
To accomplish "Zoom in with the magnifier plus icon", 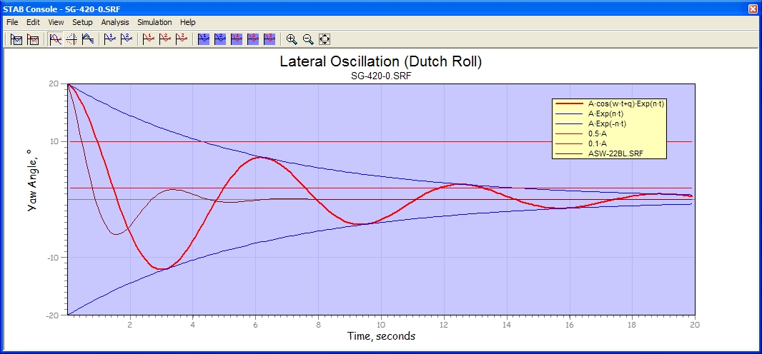I will click(292, 40).
